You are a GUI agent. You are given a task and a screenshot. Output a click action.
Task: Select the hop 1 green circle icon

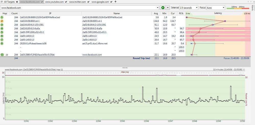(2, 17)
